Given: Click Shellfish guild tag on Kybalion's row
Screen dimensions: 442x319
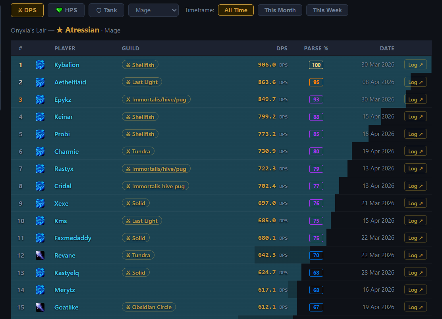Looking at the screenshot, I should (x=140, y=65).
